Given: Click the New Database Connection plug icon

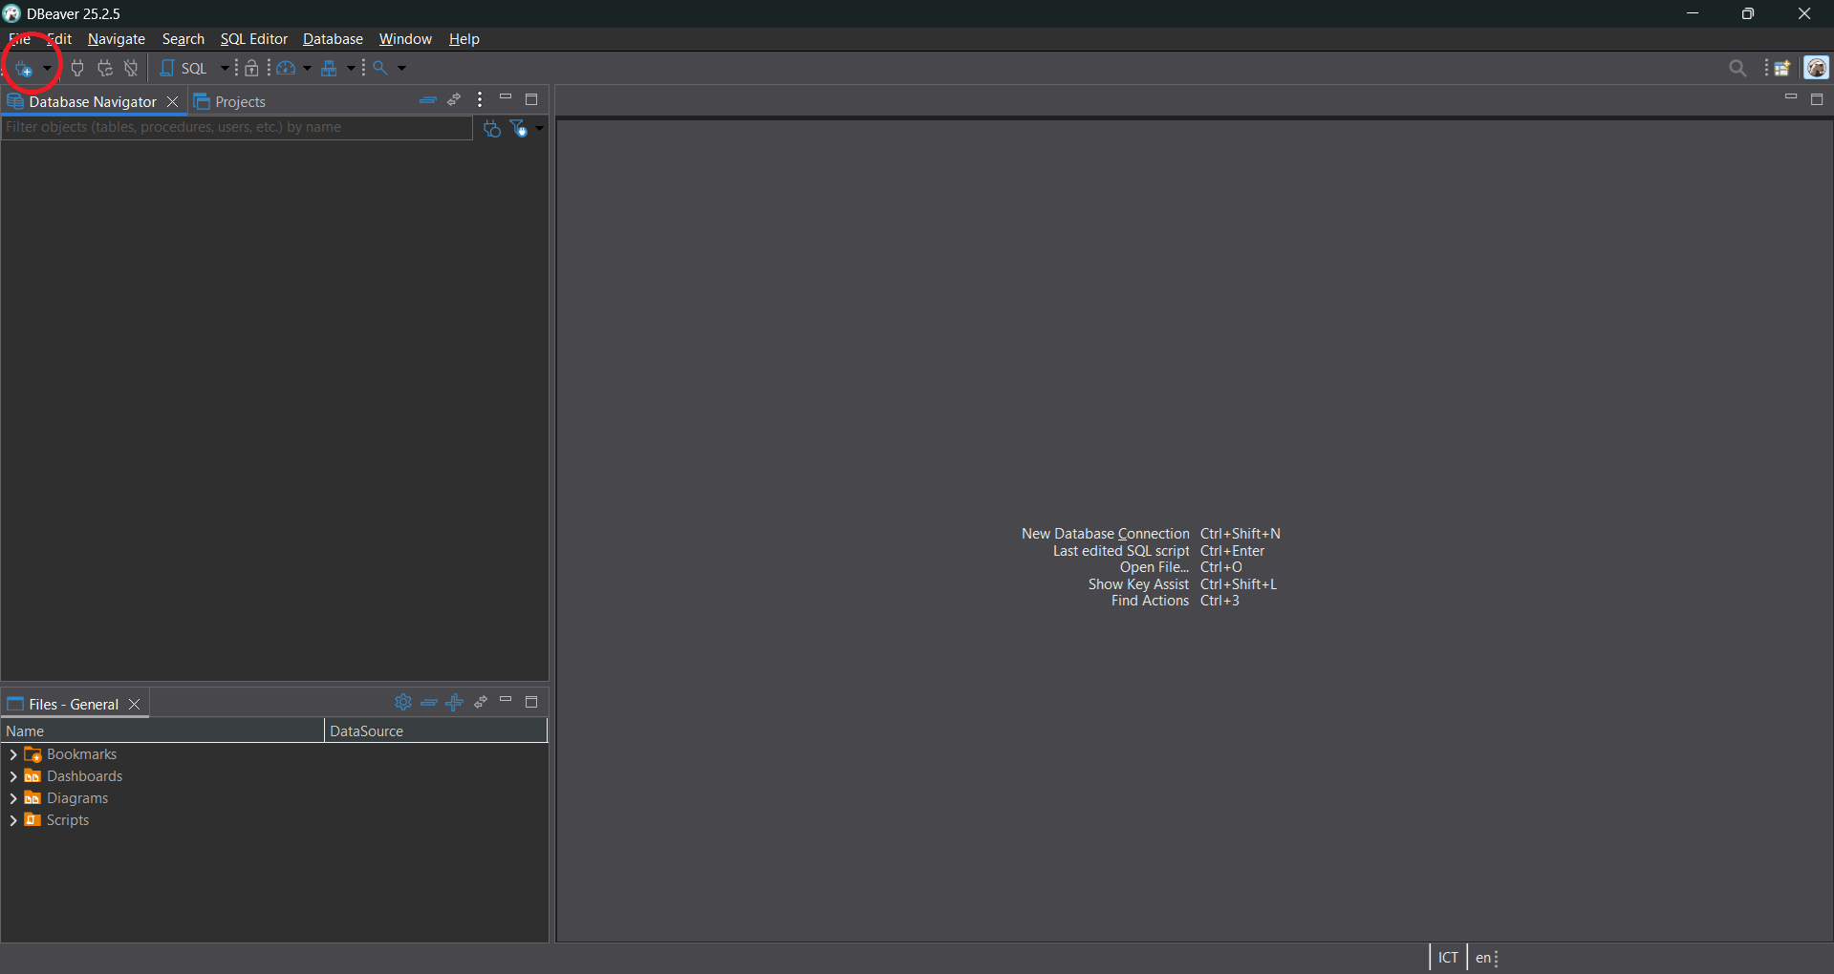Looking at the screenshot, I should pyautogui.click(x=24, y=69).
